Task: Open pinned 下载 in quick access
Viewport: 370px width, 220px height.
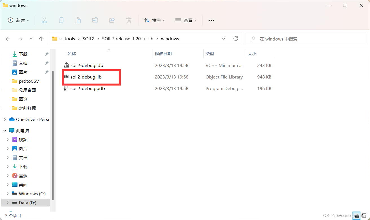Action: [x=23, y=54]
